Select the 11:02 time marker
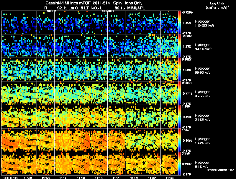The width and height of the screenshot is (236, 179). click(63, 178)
